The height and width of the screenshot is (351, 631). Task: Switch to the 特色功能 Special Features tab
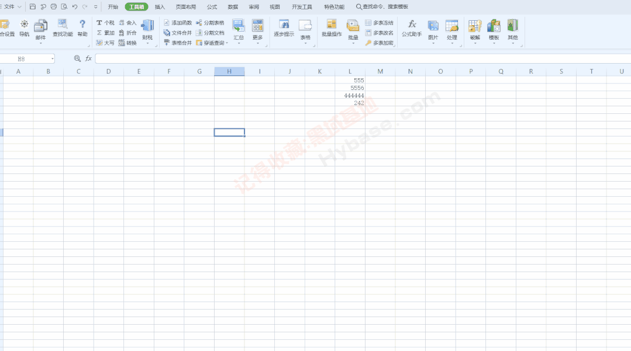coord(334,7)
